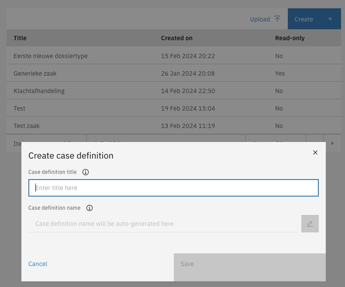The width and height of the screenshot is (345, 287).
Task: Open the Klachtafhandeling case definition
Action: (39, 91)
